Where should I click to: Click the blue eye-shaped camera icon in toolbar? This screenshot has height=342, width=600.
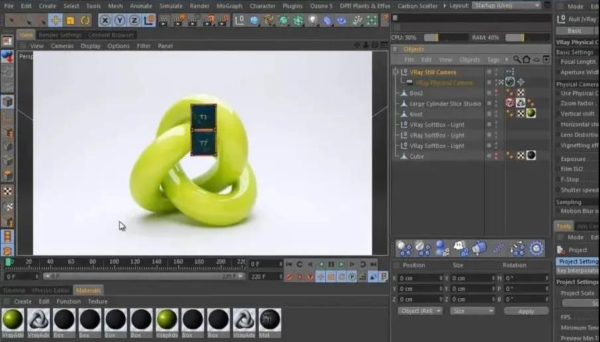click(342, 21)
